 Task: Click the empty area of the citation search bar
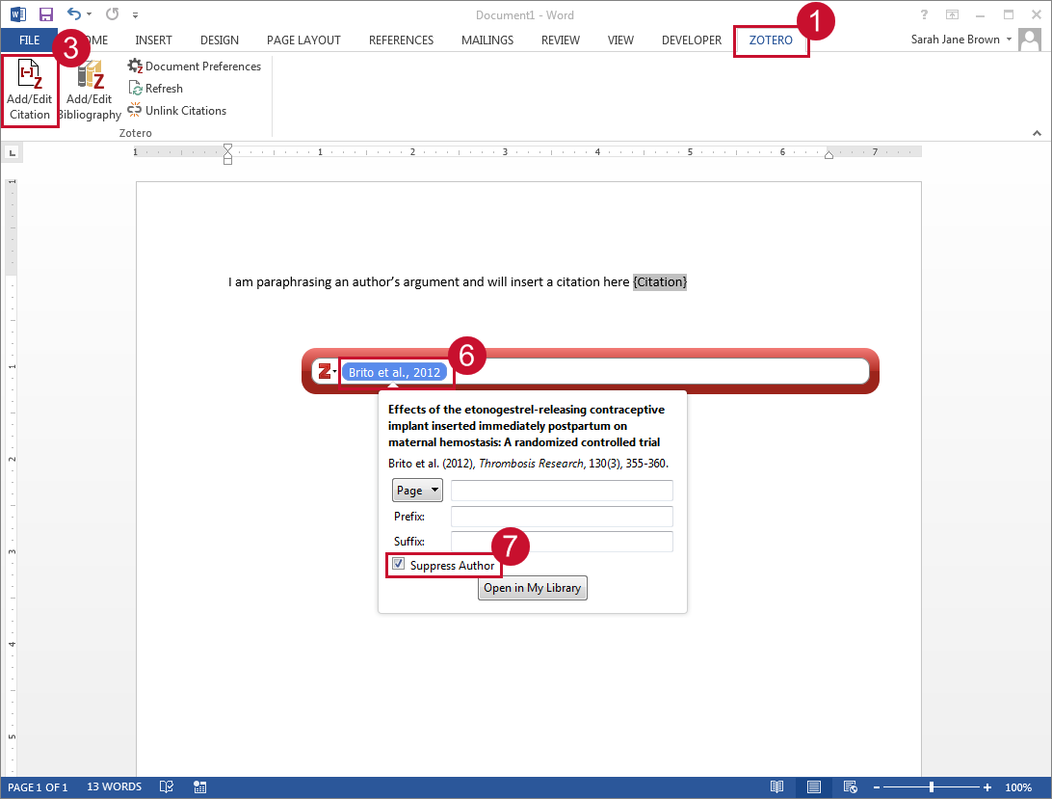tap(661, 371)
